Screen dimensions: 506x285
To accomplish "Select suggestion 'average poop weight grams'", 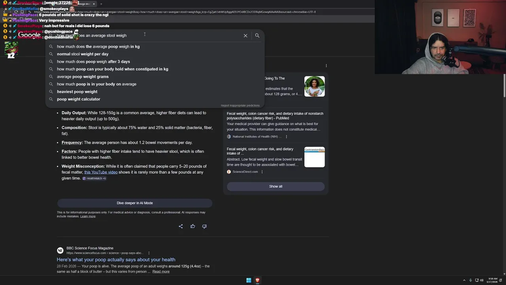I will click(x=155, y=77).
